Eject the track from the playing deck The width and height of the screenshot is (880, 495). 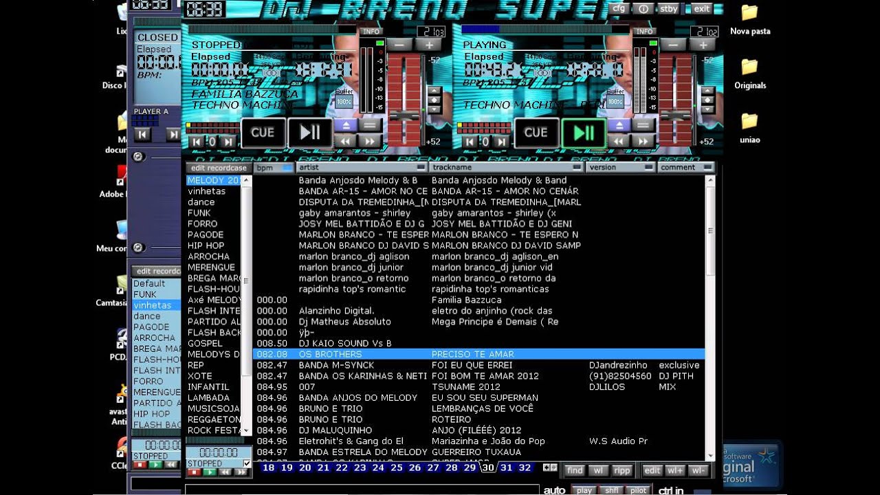[619, 125]
